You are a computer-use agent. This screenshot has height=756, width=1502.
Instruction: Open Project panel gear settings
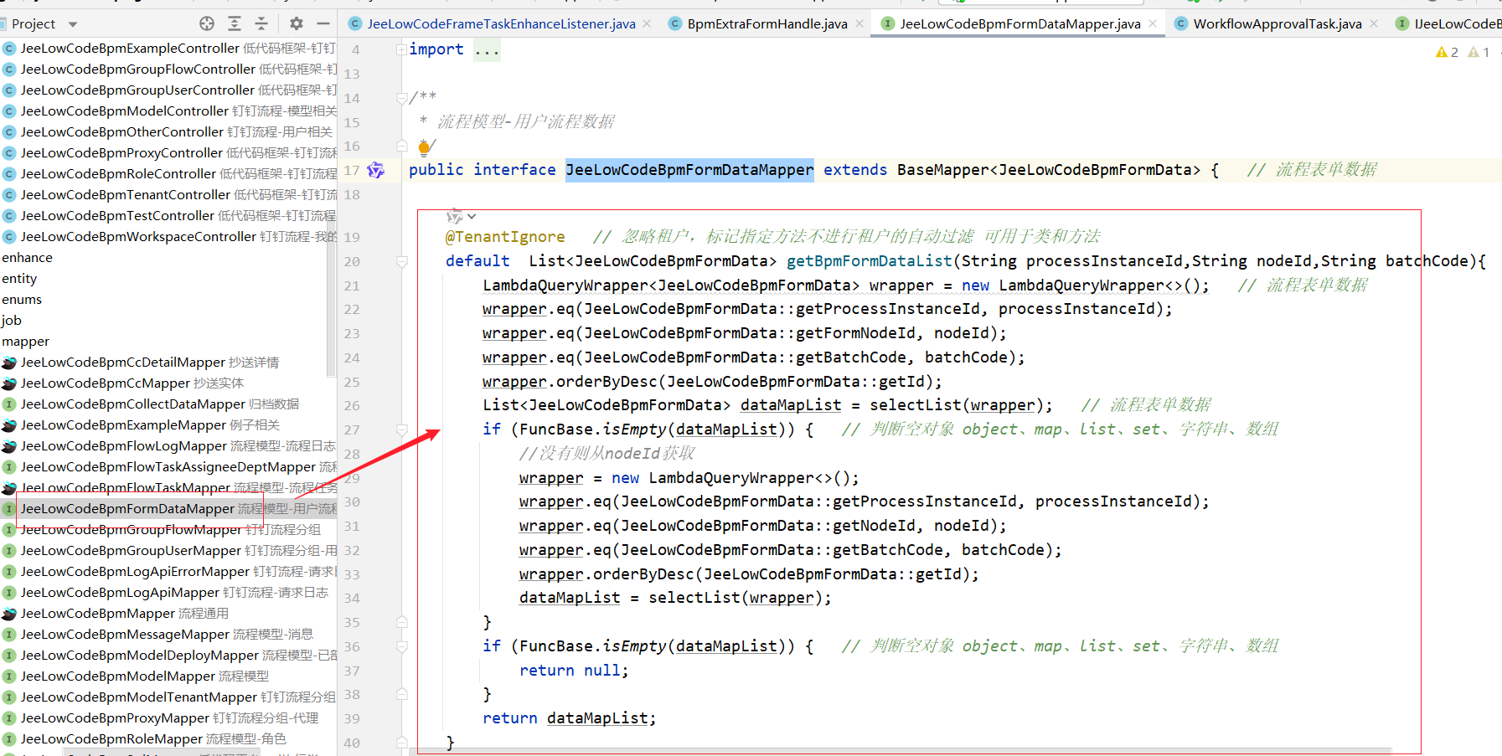(x=296, y=23)
